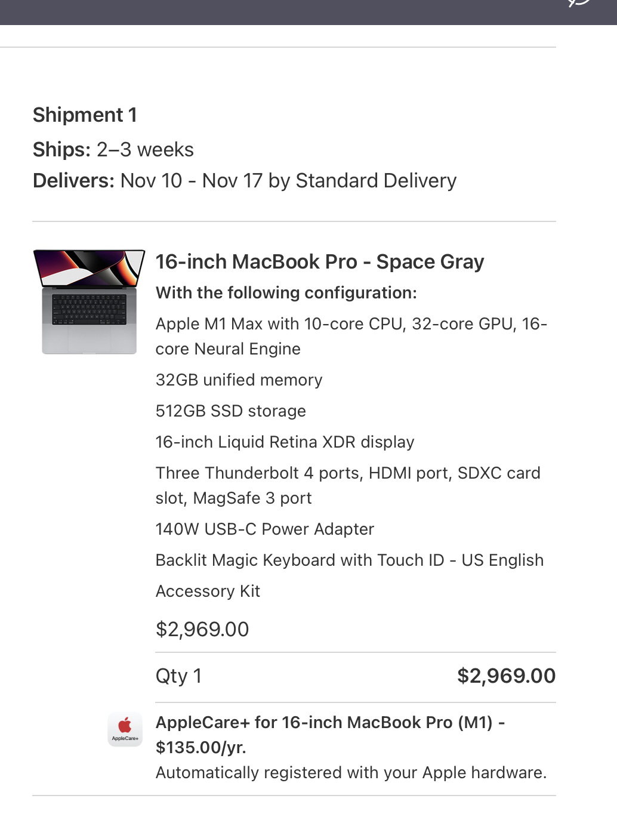Open the 16-inch MacBook Pro - Space Gray title
The image size is (617, 817).
[x=319, y=262]
